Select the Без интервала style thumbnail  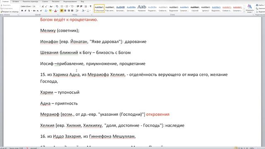coord(110,8)
